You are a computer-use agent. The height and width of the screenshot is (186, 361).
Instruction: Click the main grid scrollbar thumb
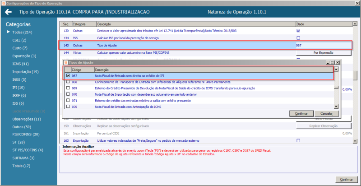[x=355, y=75]
